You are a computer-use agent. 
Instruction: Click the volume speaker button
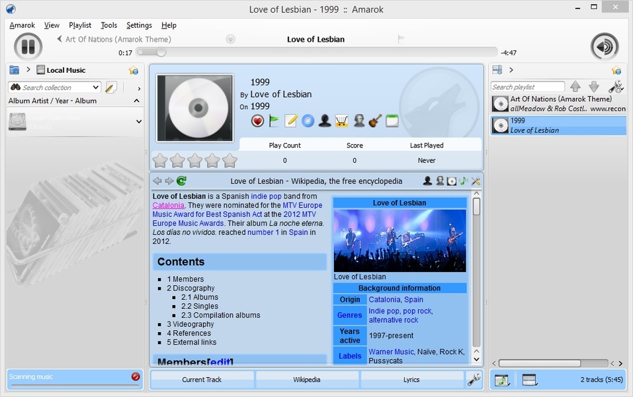pos(605,47)
